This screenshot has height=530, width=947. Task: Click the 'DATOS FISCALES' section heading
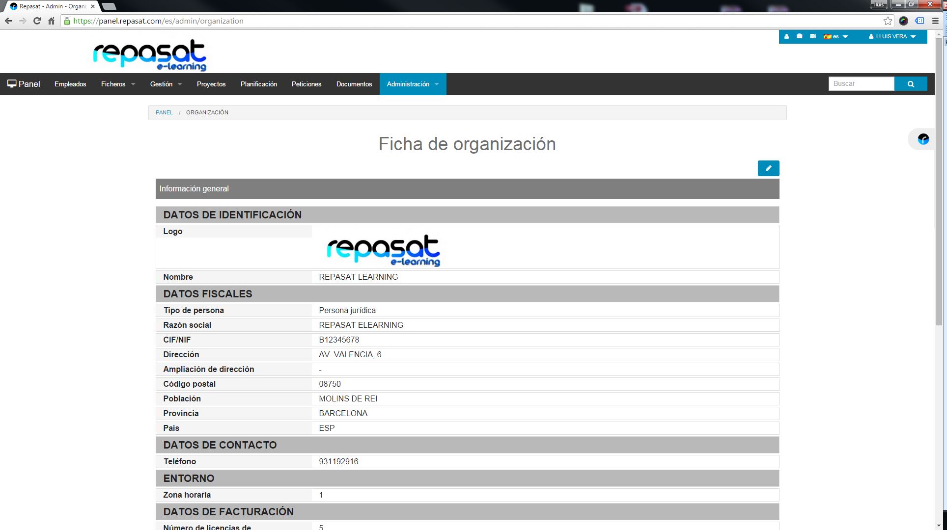coord(208,294)
